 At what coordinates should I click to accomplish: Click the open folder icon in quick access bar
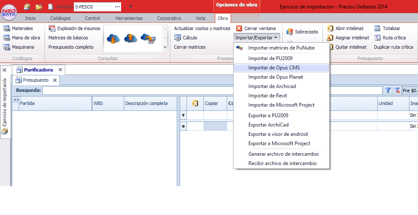point(39,7)
